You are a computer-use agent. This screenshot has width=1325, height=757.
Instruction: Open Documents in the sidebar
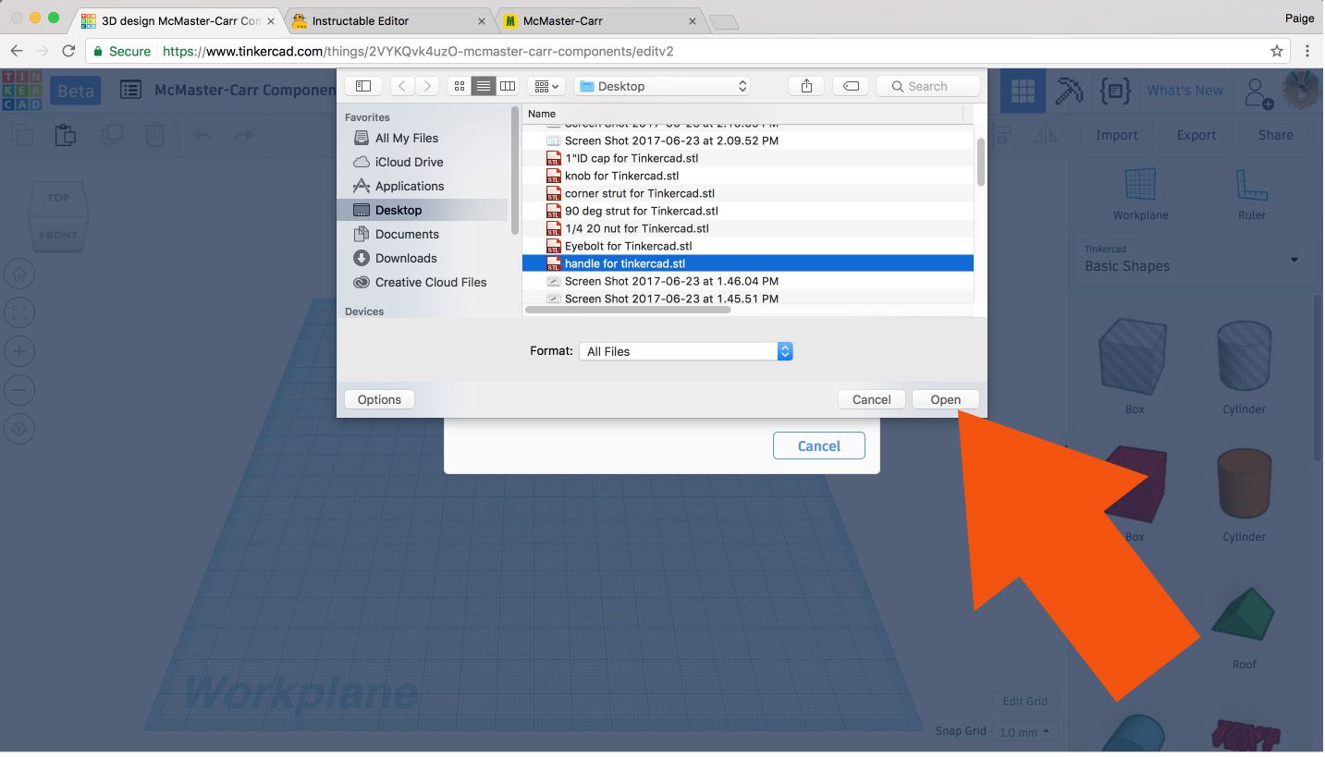pos(407,234)
